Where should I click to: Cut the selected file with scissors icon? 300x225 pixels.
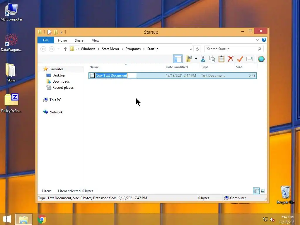(203, 59)
